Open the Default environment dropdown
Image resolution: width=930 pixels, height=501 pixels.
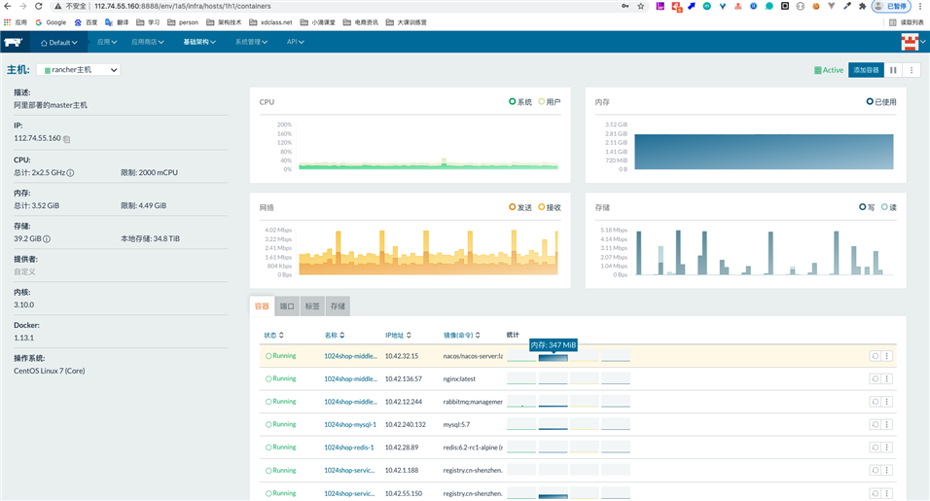(x=58, y=42)
